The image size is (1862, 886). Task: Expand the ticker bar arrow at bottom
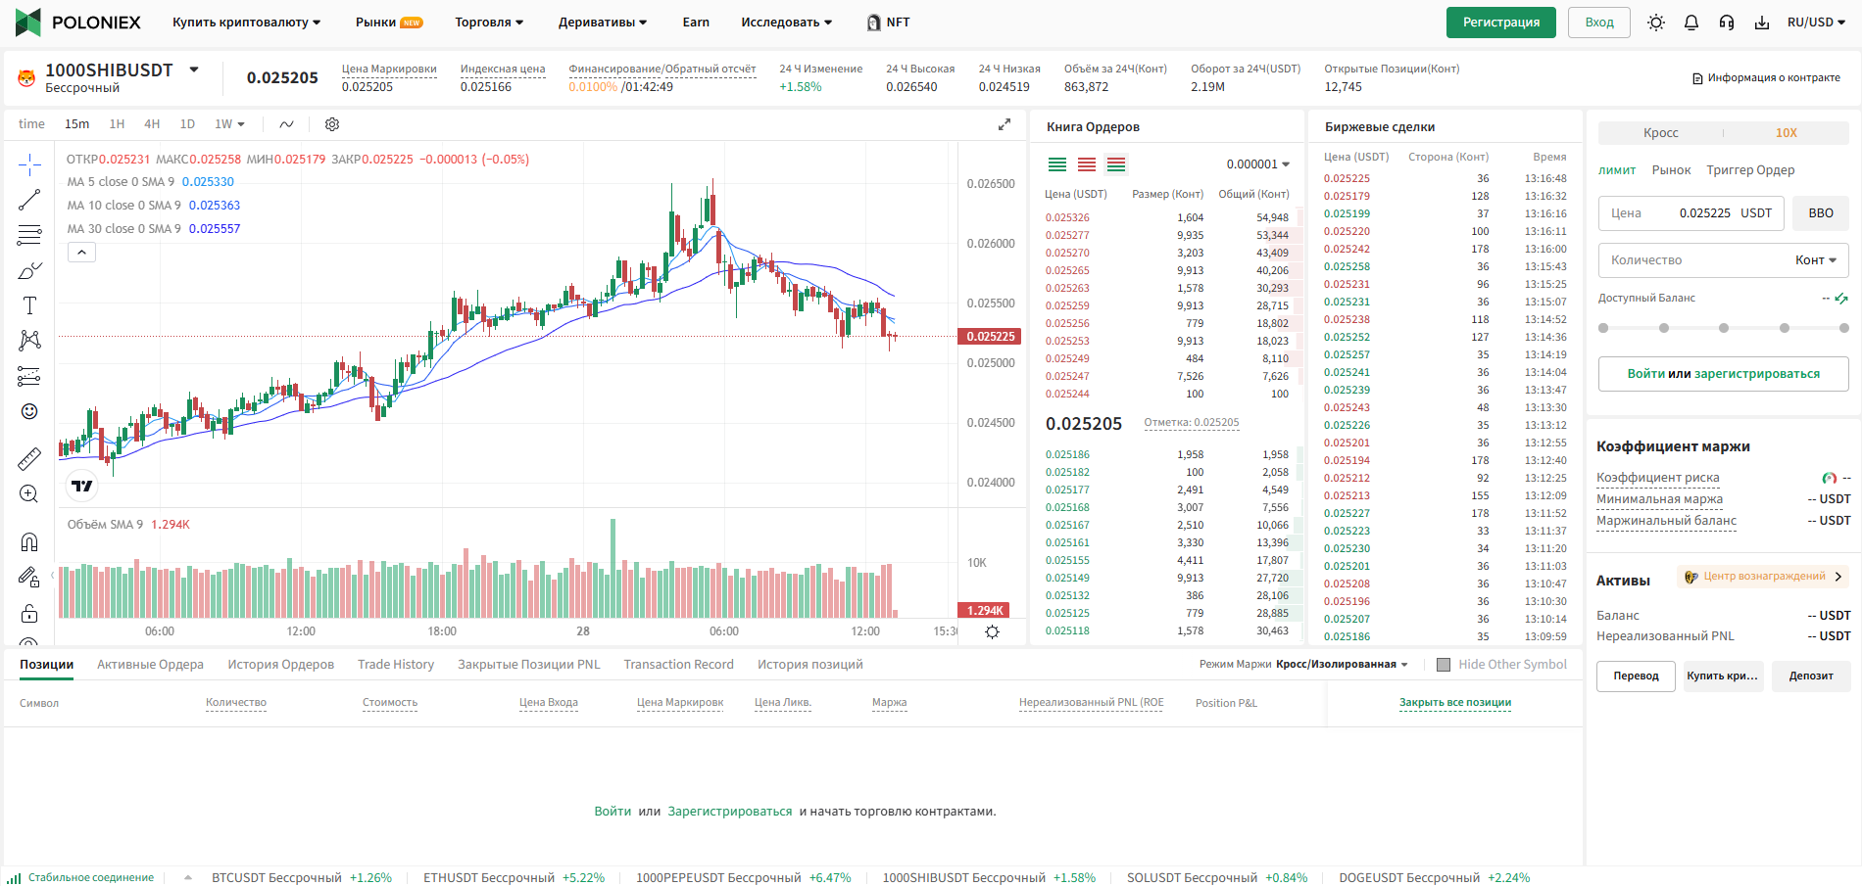[x=188, y=877]
